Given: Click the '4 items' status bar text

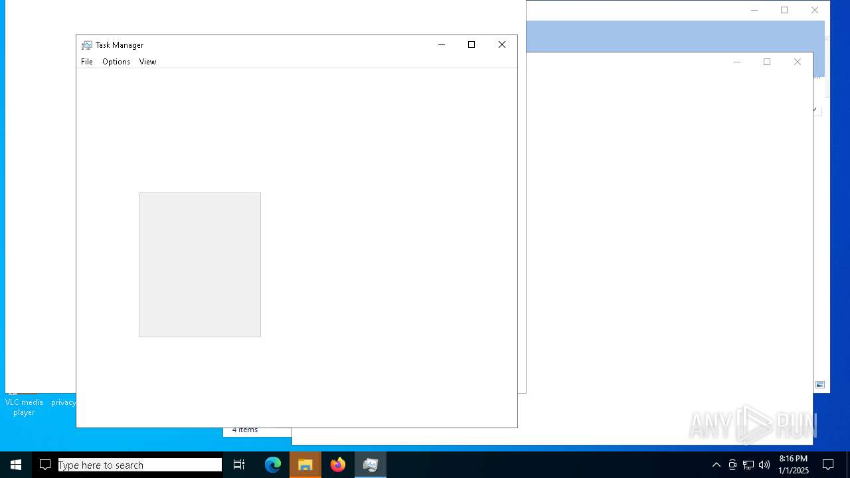Looking at the screenshot, I should pos(245,430).
